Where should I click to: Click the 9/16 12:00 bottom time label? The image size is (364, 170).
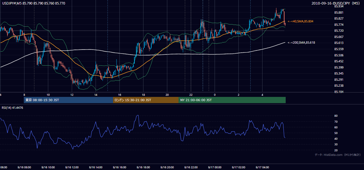pos(72,167)
